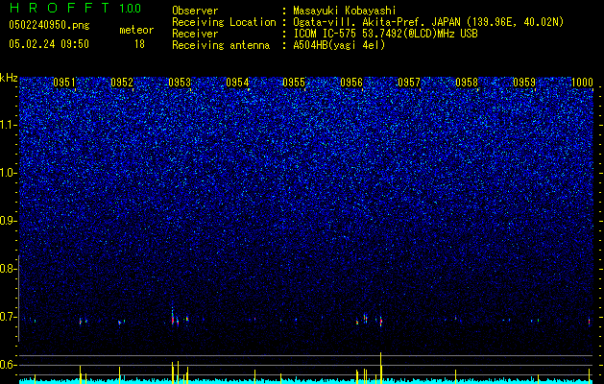The image size is (604, 384).
Task: Click the 0955 time marker
Action: click(294, 83)
